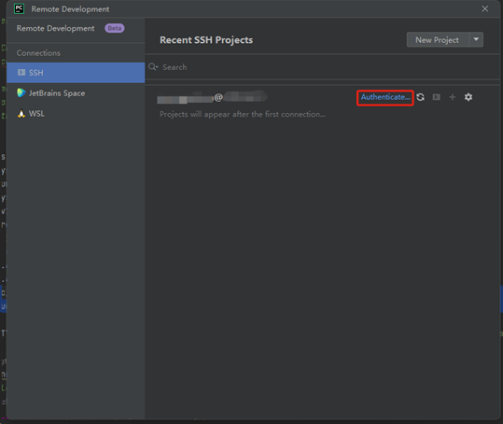Click the PyCharm logo in title bar
This screenshot has height=424, width=503.
pyautogui.click(x=20, y=8)
